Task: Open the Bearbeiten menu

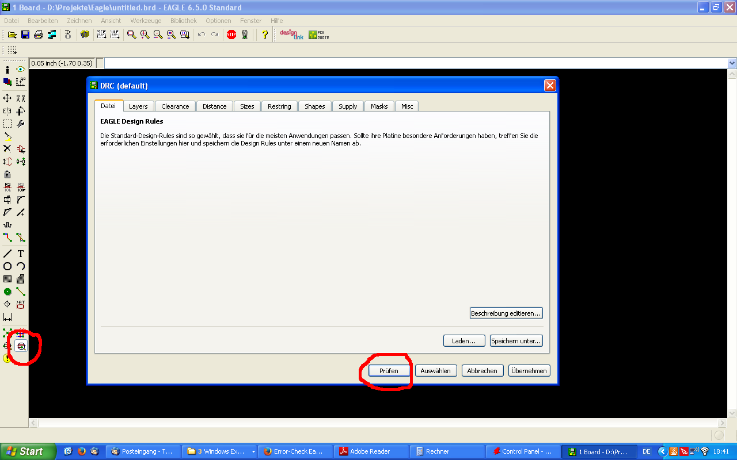Action: (x=43, y=21)
